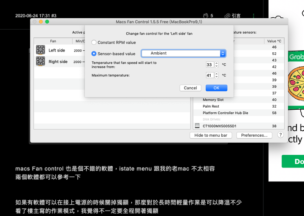
Task: Click the Hide to menu bar button
Action: pyautogui.click(x=211, y=135)
